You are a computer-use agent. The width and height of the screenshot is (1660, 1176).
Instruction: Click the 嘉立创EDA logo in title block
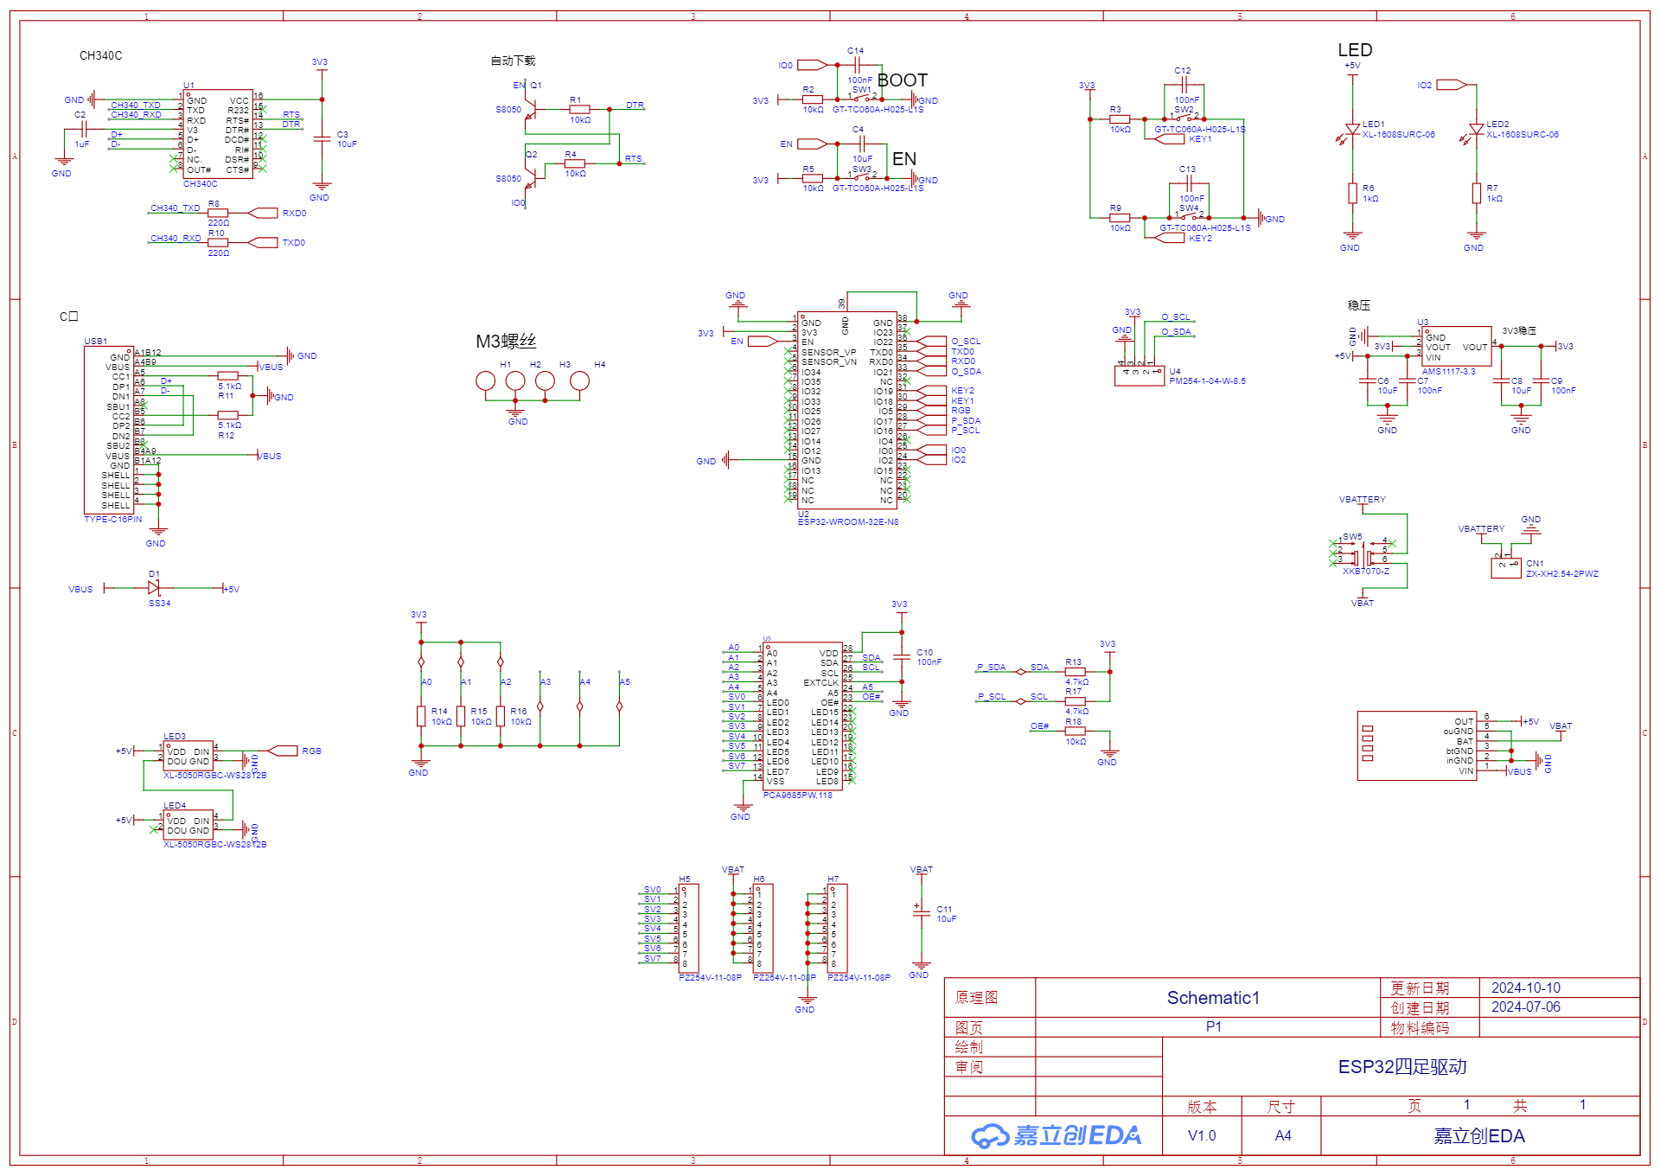click(x=1056, y=1135)
